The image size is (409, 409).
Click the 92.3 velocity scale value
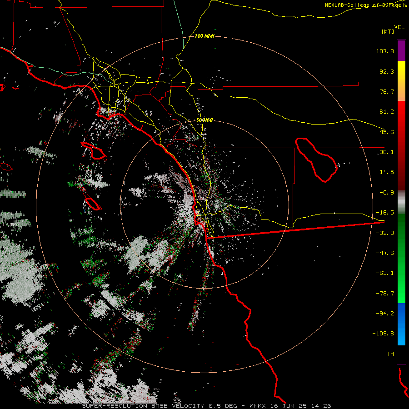click(x=387, y=71)
